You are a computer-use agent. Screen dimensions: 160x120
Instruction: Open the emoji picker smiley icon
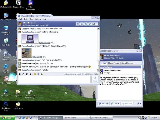[x=35, y=74]
